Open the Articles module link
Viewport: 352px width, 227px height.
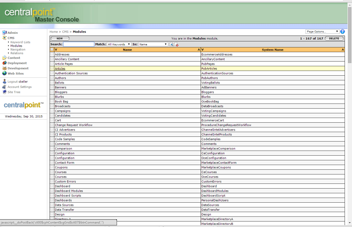point(60,69)
